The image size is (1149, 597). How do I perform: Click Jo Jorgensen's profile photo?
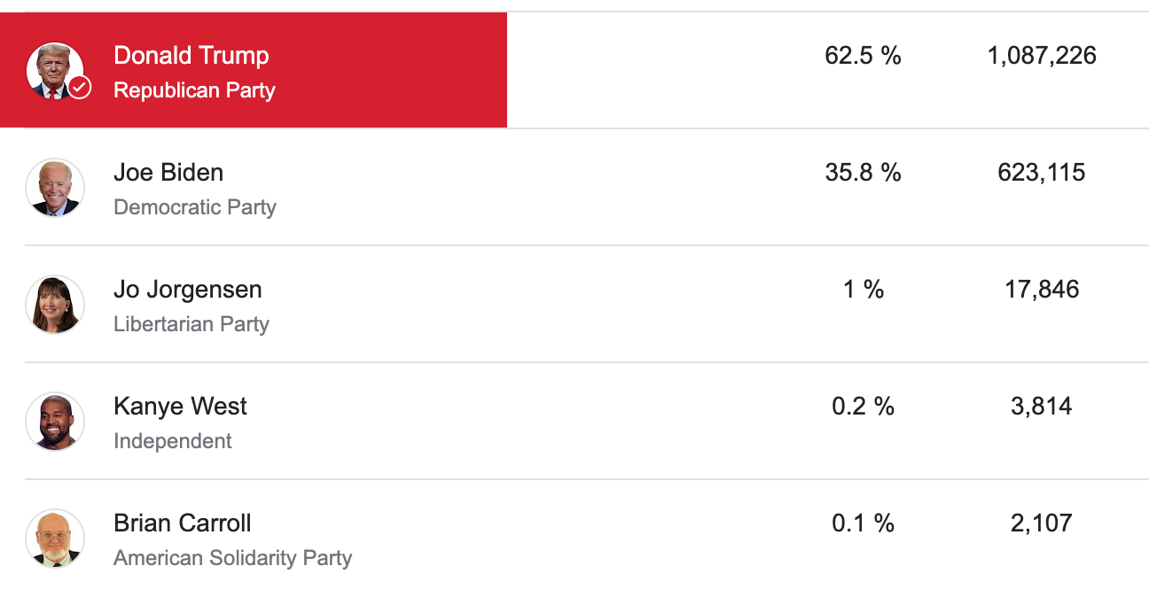pyautogui.click(x=55, y=305)
